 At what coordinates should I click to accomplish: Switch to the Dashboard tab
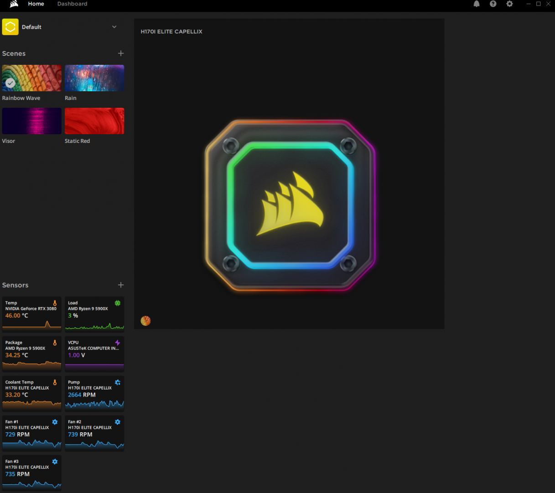(72, 4)
